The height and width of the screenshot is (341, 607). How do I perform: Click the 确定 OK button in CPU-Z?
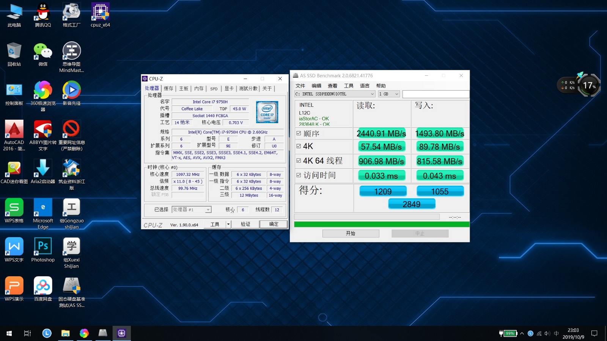274,224
